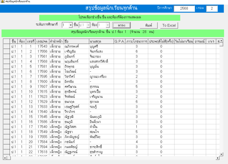The width and height of the screenshot is (228, 164).
Task: Click the เทอม field showing 2
Action: 212,9
